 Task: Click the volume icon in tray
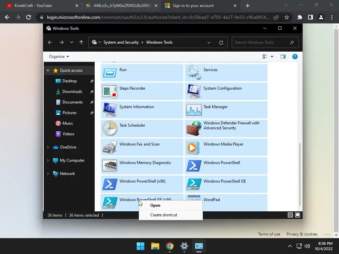tap(307, 246)
